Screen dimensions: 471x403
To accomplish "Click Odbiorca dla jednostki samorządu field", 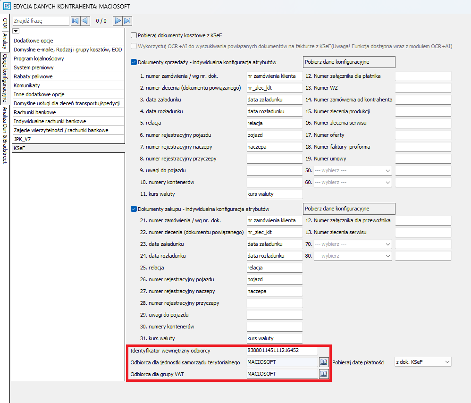I will pos(282,362).
